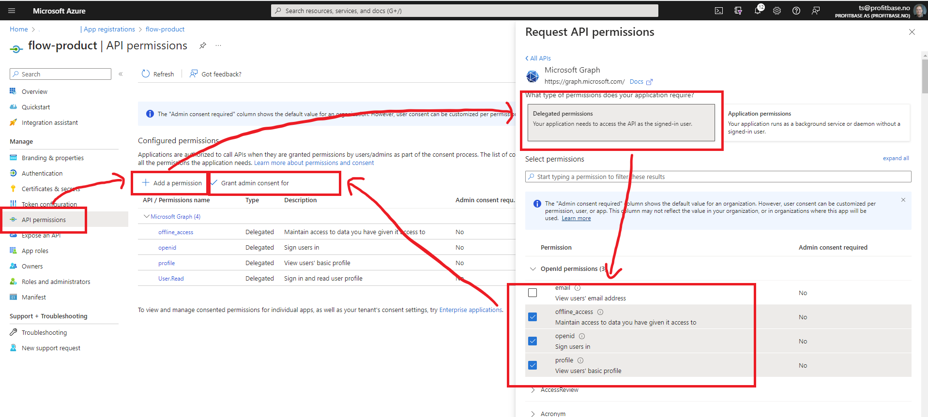Open the Directories and subscriptions filter icon
Viewport: 928px width, 417px height.
pyautogui.click(x=738, y=11)
